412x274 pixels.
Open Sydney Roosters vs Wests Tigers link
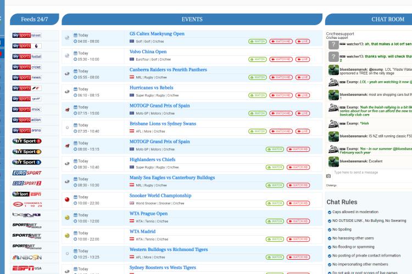click(163, 267)
